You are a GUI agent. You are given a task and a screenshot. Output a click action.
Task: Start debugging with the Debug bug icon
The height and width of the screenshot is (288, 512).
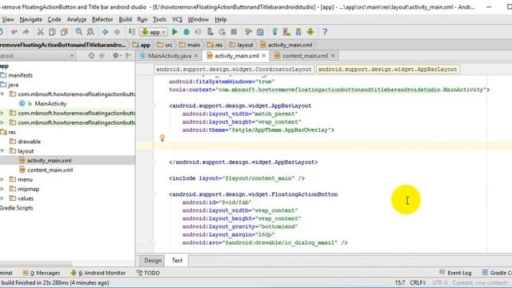tap(186, 32)
